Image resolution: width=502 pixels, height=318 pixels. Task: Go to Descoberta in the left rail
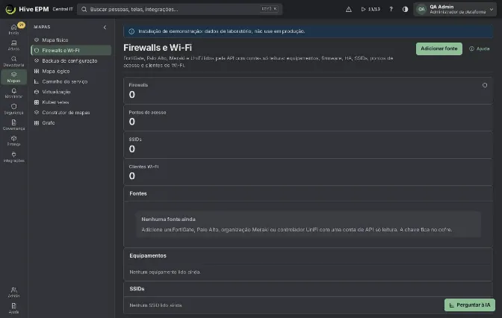(x=13, y=61)
